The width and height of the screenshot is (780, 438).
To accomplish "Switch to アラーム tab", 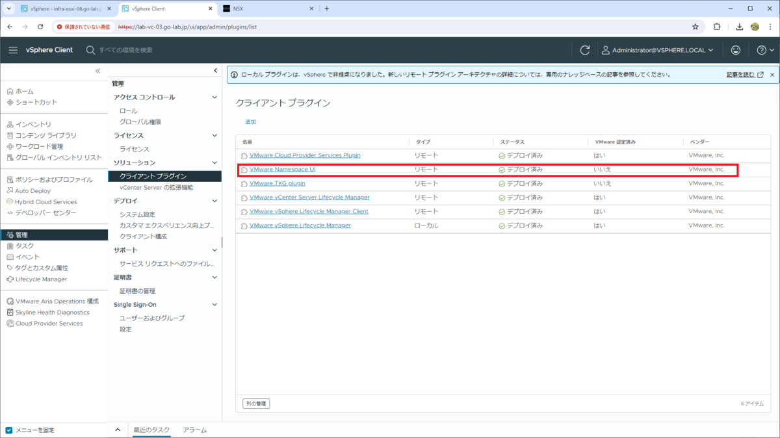I will 195,430.
